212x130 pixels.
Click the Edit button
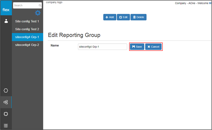pos(123,17)
